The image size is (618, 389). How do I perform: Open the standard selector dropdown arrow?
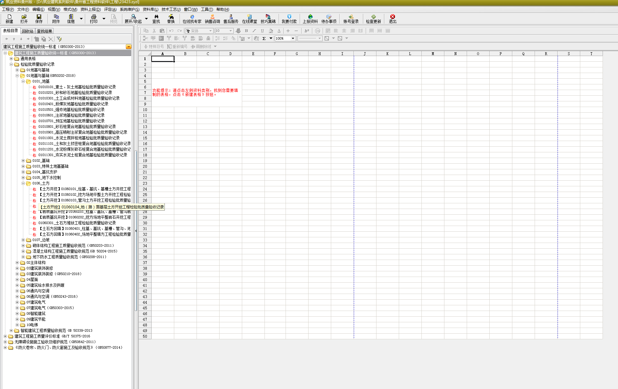pos(128,47)
